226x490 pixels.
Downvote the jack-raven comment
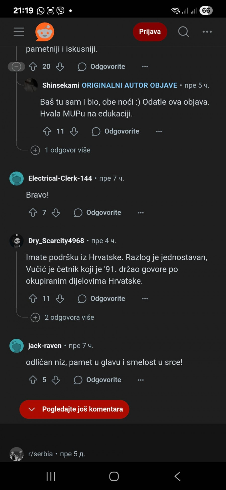(x=56, y=380)
